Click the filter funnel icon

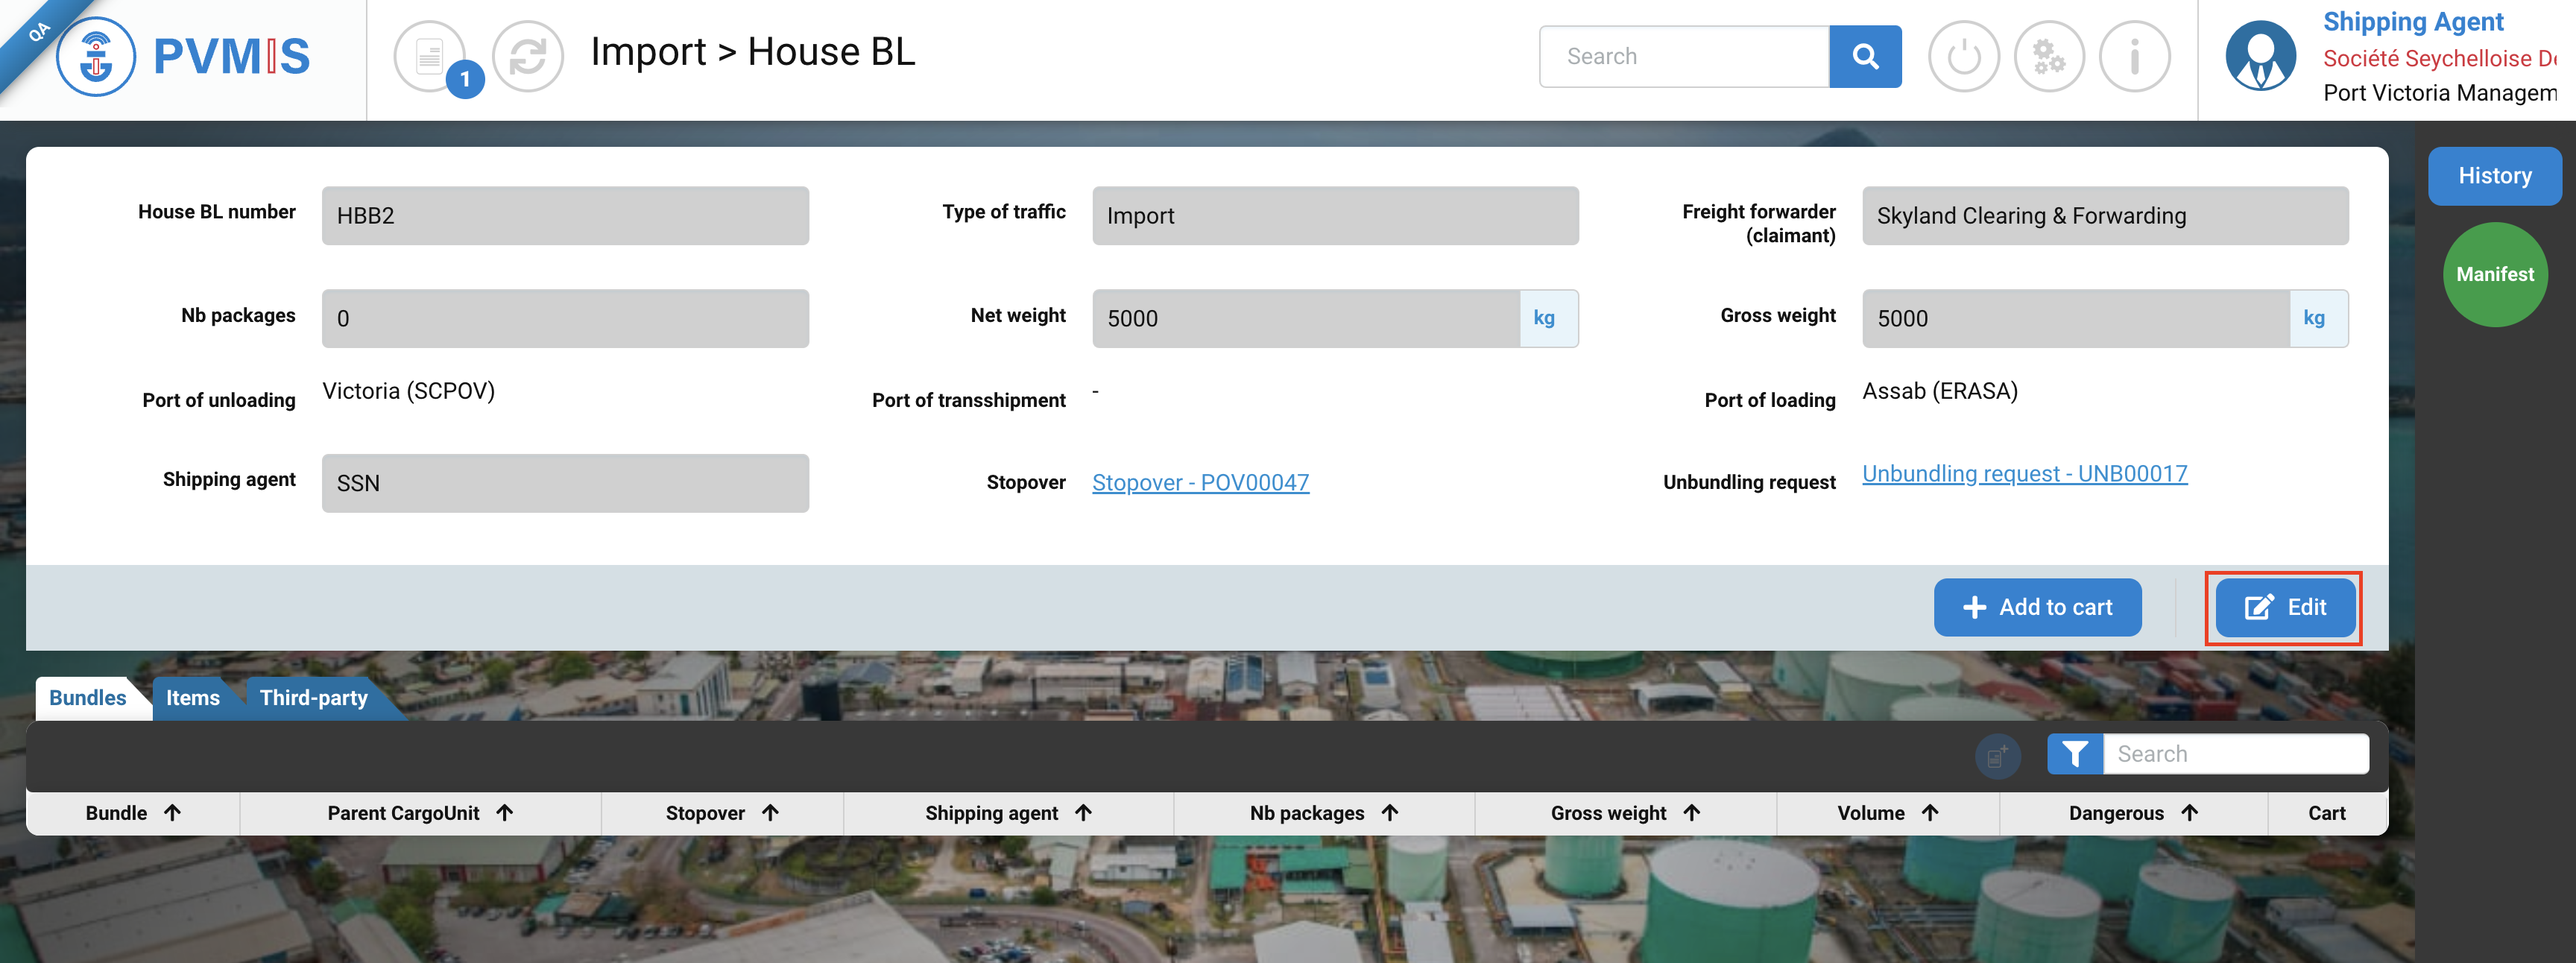click(x=2074, y=754)
